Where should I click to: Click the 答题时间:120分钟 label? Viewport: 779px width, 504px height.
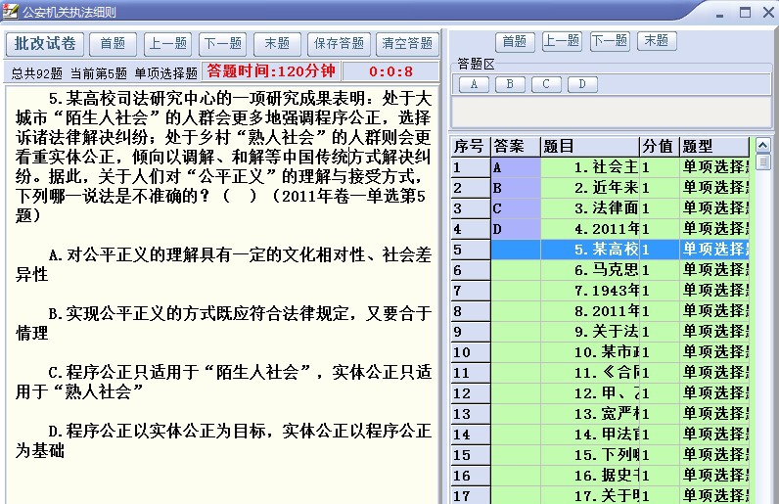(x=271, y=71)
